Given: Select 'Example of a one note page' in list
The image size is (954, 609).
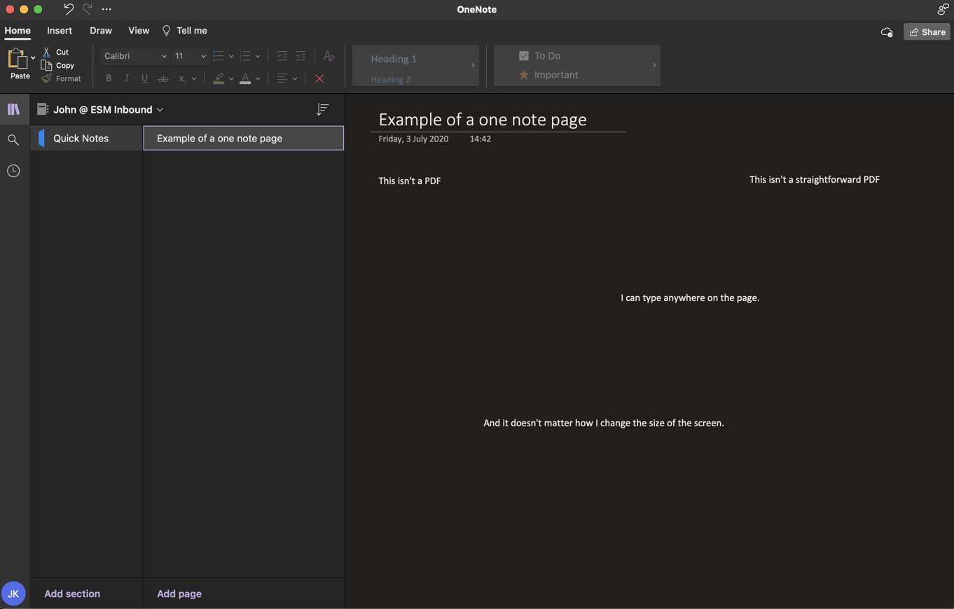Looking at the screenshot, I should tap(244, 139).
